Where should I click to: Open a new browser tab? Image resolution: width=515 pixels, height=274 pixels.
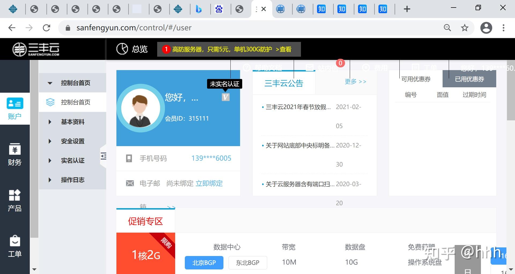point(407,9)
